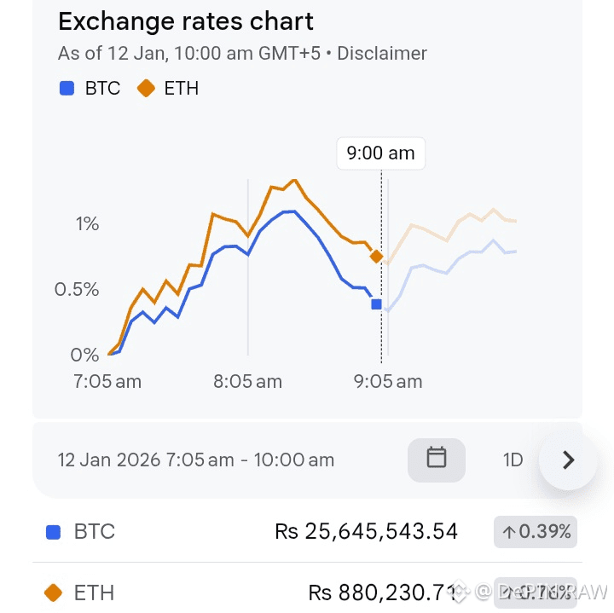Click the blue square beside BTC price

tap(53, 532)
